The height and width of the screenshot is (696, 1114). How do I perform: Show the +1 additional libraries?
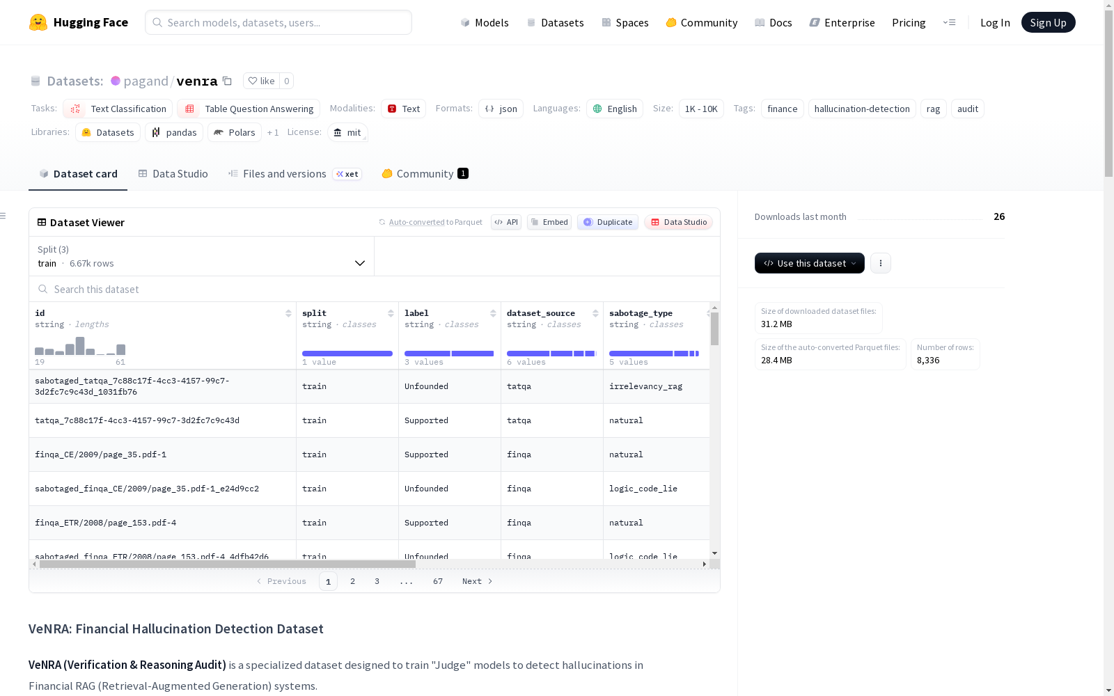coord(273,132)
